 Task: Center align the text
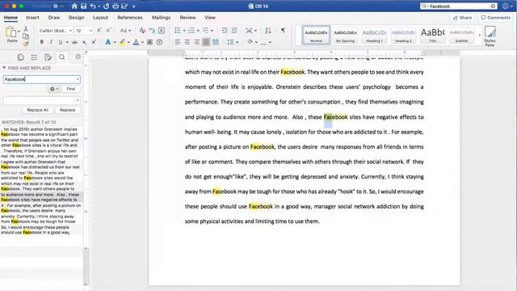[187, 42]
